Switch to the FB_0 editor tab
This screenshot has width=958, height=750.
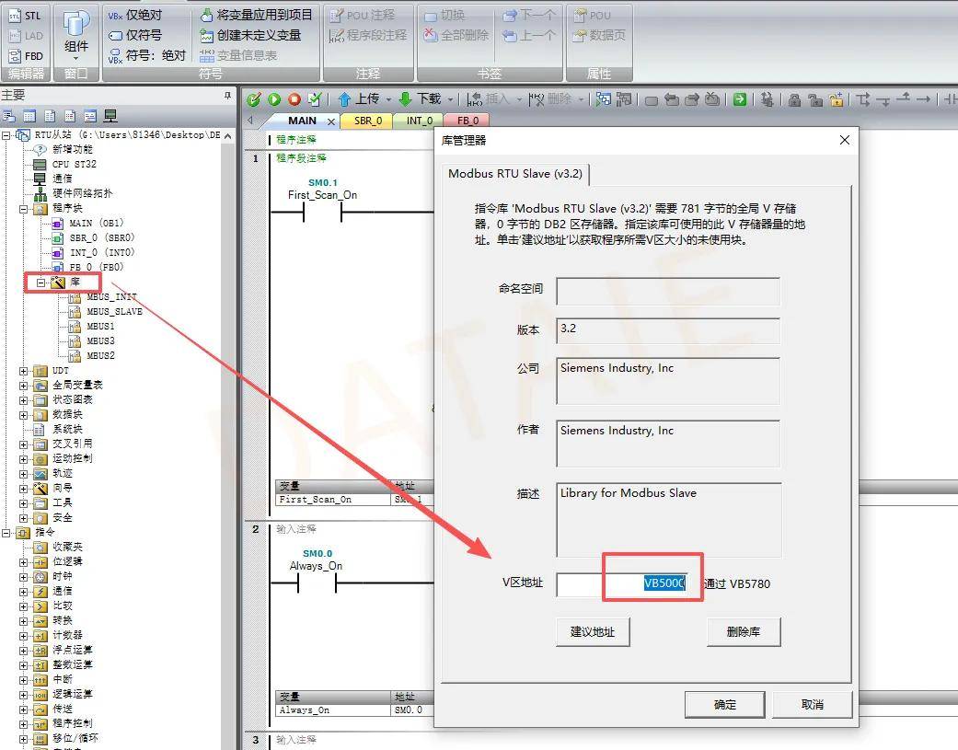tap(467, 121)
